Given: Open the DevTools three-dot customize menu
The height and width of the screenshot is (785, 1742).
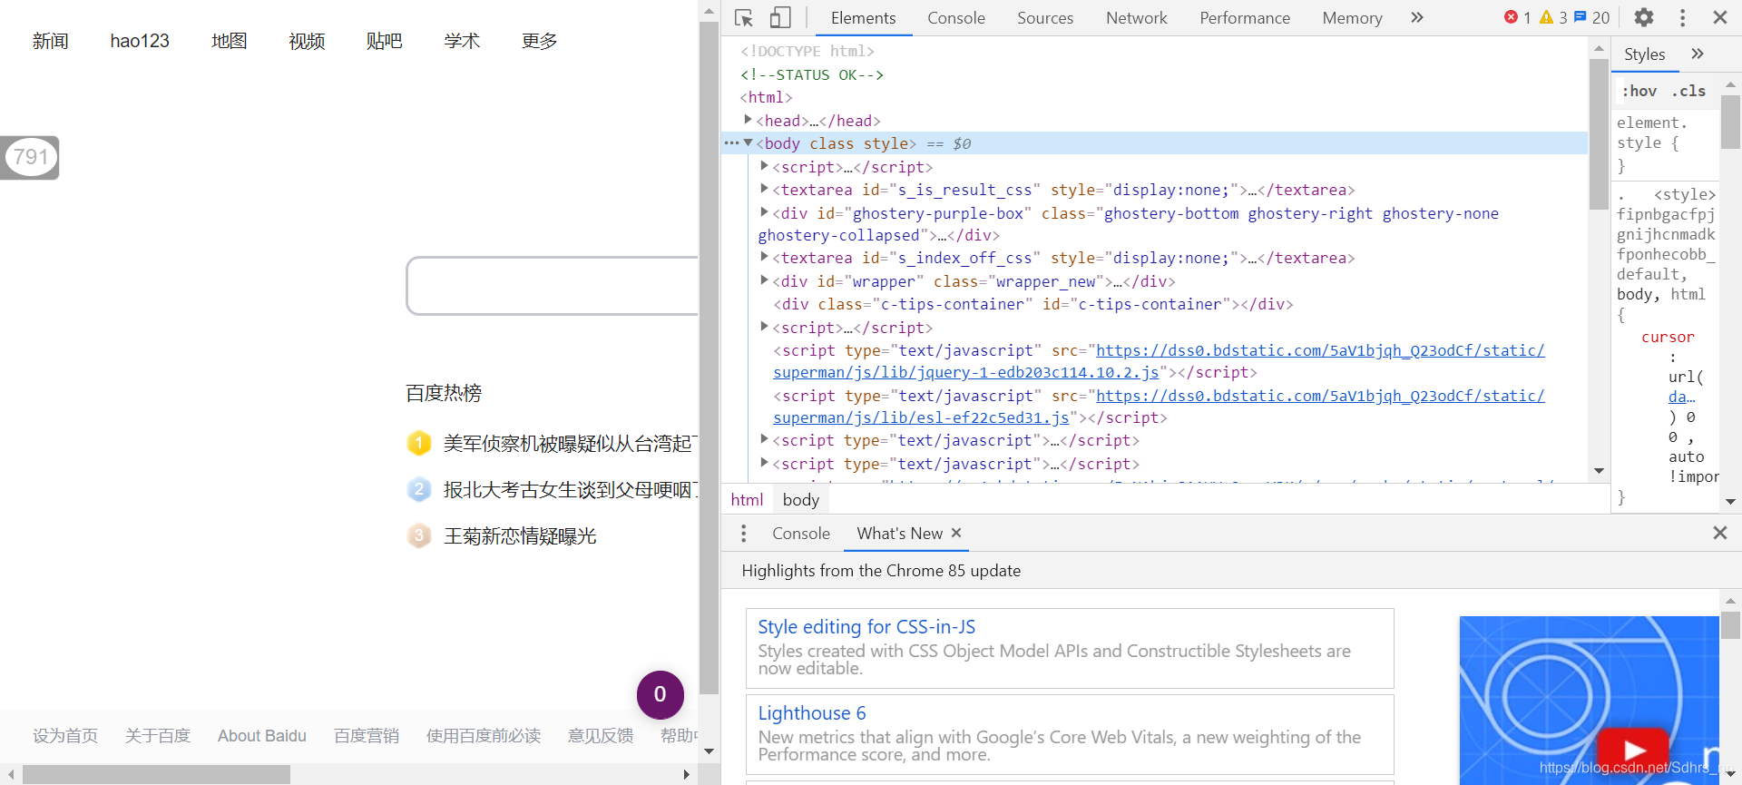Looking at the screenshot, I should (1682, 17).
